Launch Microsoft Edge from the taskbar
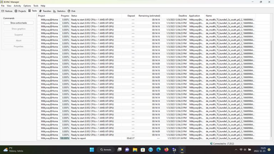274x154 pixels. 158,150
